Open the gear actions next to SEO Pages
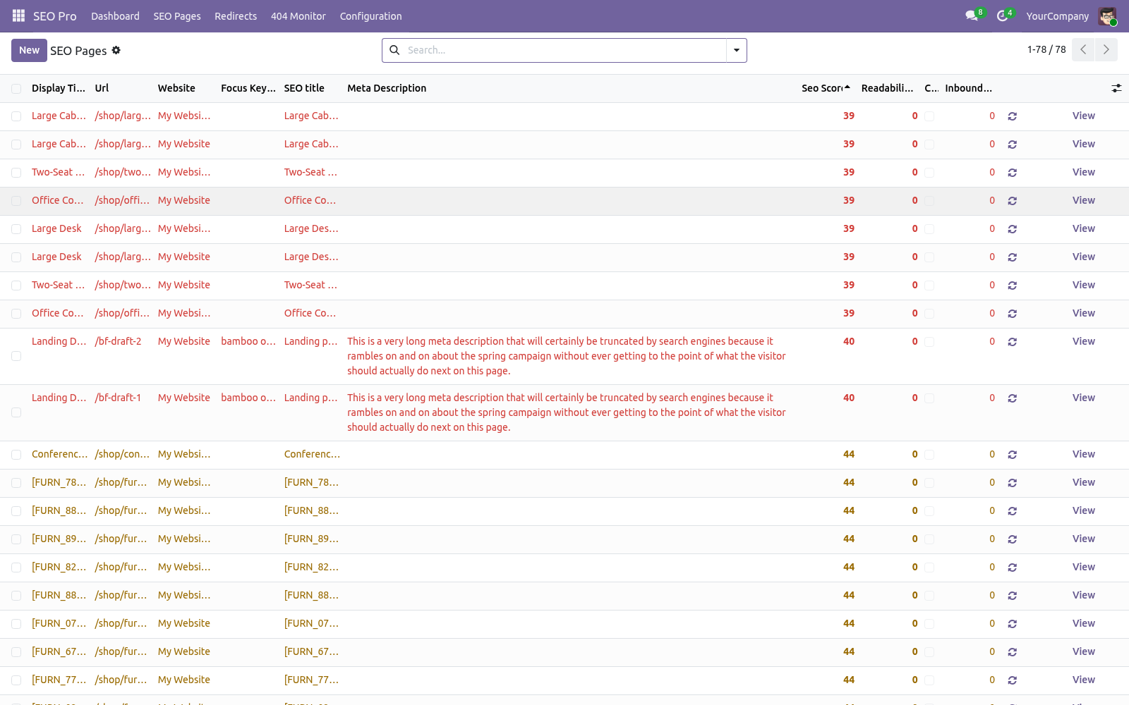The height and width of the screenshot is (705, 1129). point(116,50)
